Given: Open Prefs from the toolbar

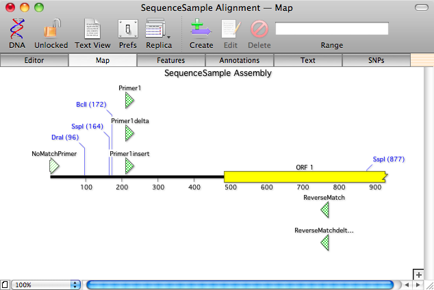Looking at the screenshot, I should [x=127, y=29].
